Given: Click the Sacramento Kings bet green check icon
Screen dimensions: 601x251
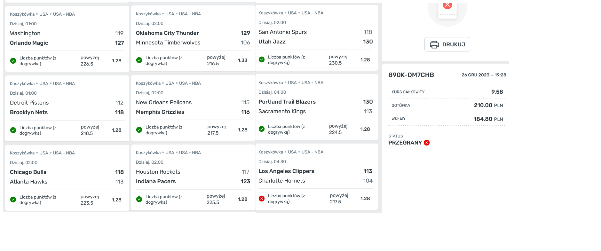Looking at the screenshot, I should point(262,129).
